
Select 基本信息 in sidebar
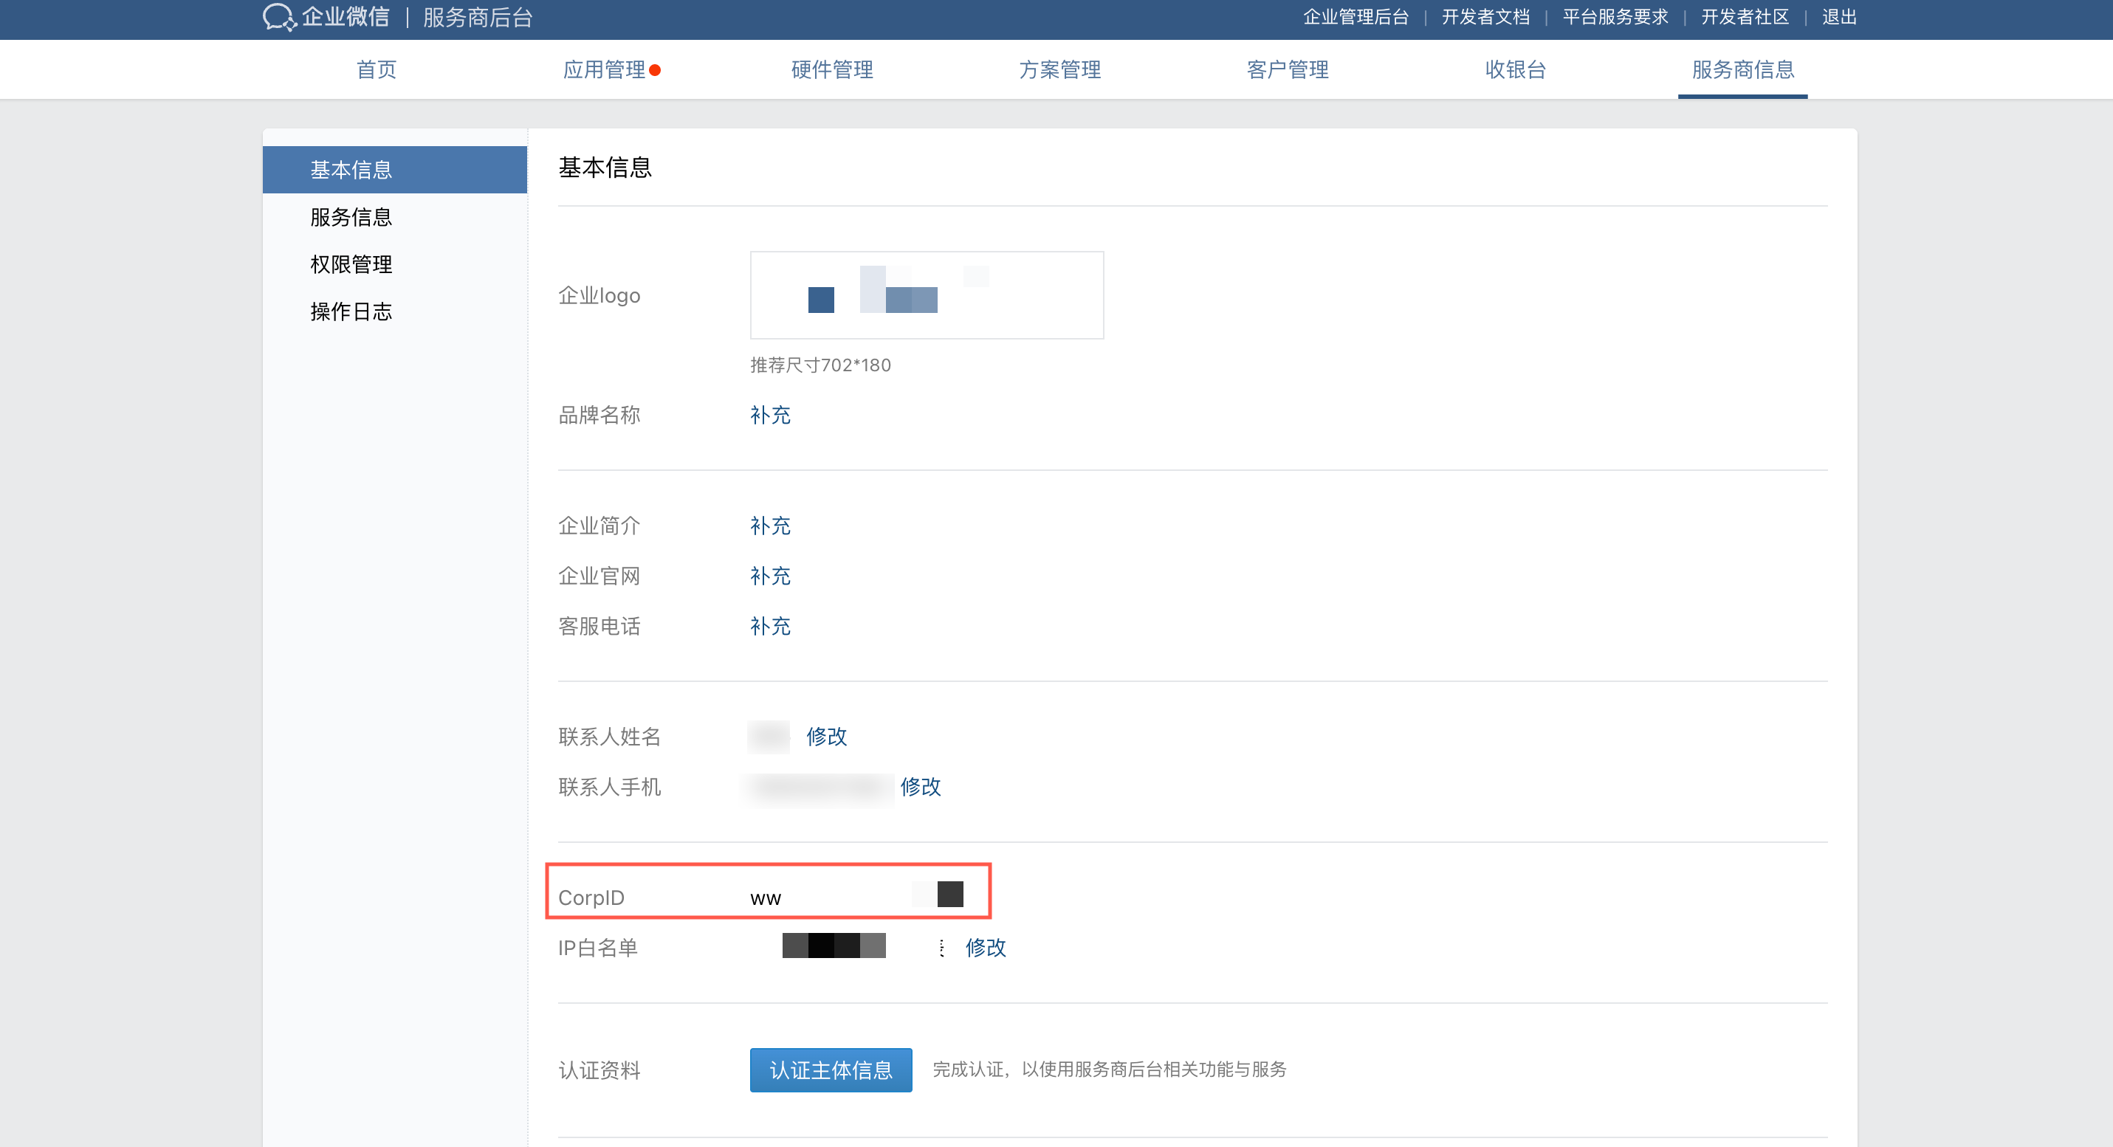[394, 170]
